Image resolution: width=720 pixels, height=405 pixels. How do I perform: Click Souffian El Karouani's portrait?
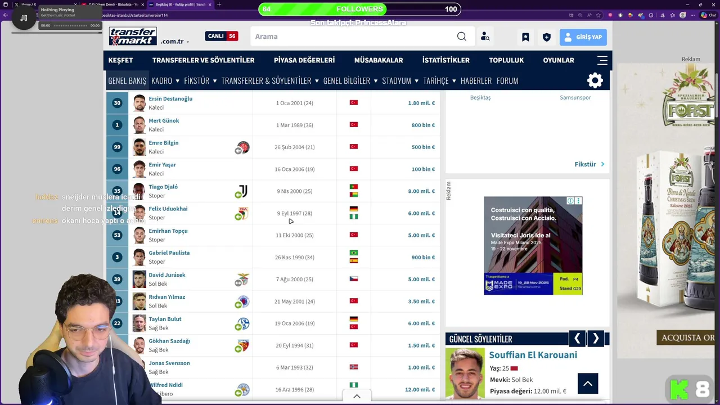pyautogui.click(x=465, y=373)
